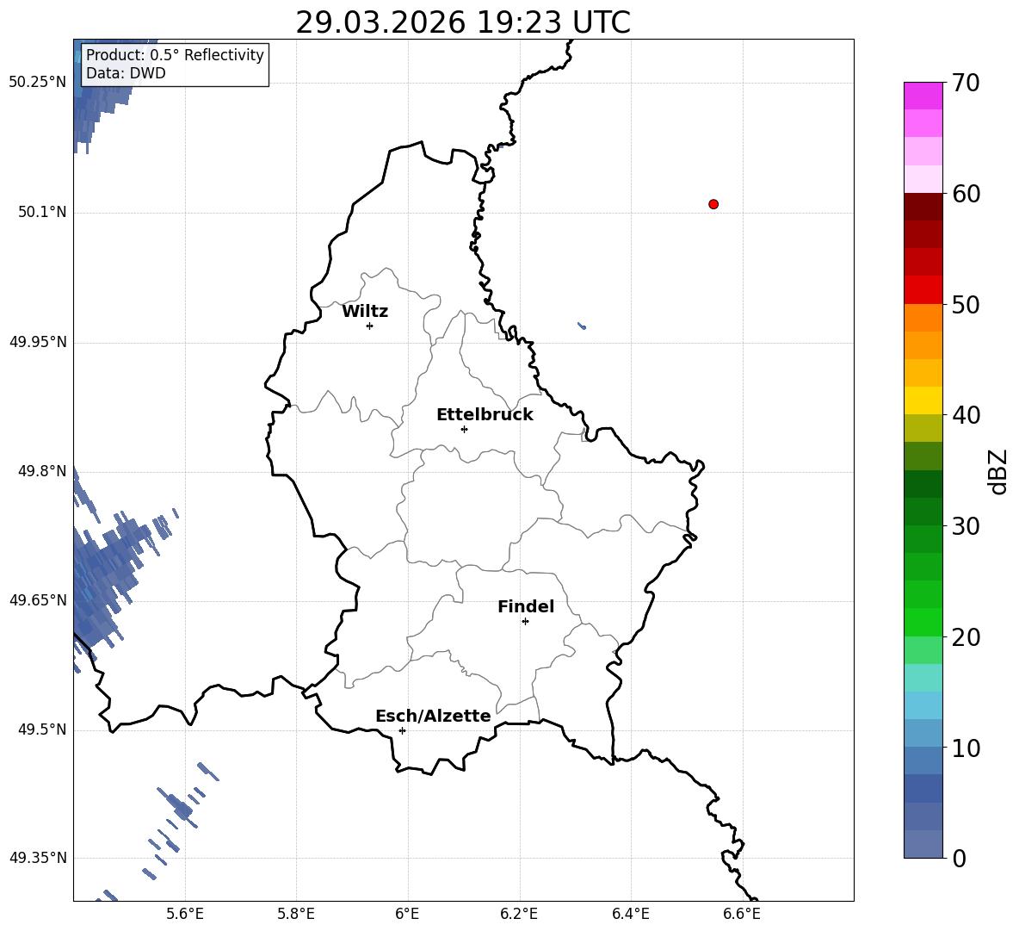Click the magenta top colorbar segment
The width and height of the screenshot is (1019, 931).
point(923,96)
